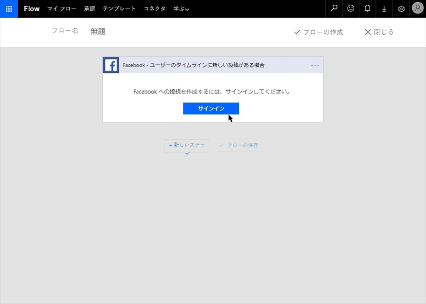This screenshot has width=426, height=304.
Task: Go to Flow home logo
Action: (31, 9)
